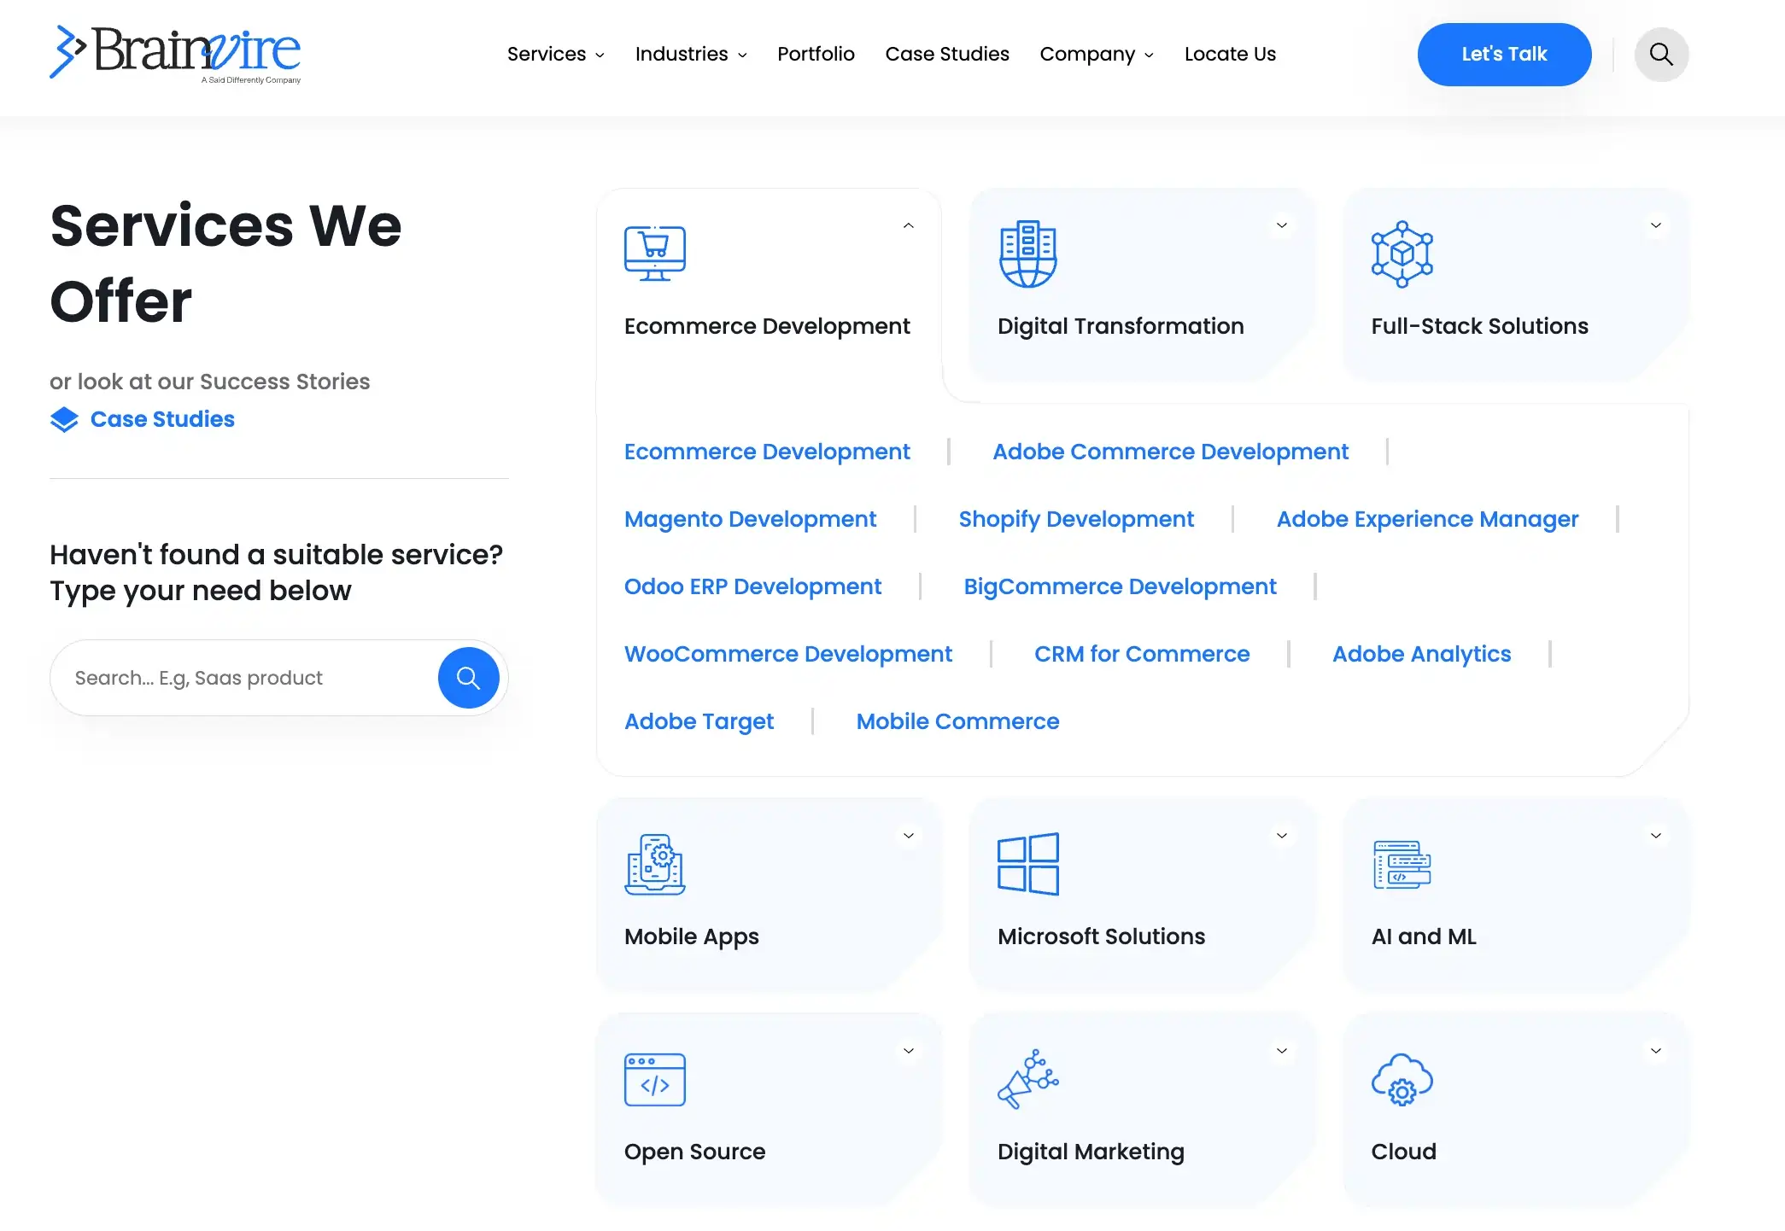Open Mobile Commerce link
This screenshot has height=1231, width=1785.
[957, 721]
